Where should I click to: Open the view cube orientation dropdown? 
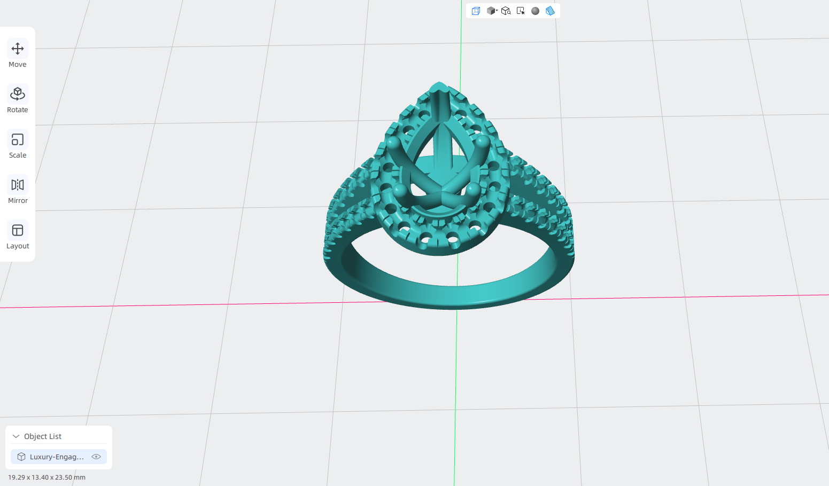pyautogui.click(x=492, y=11)
